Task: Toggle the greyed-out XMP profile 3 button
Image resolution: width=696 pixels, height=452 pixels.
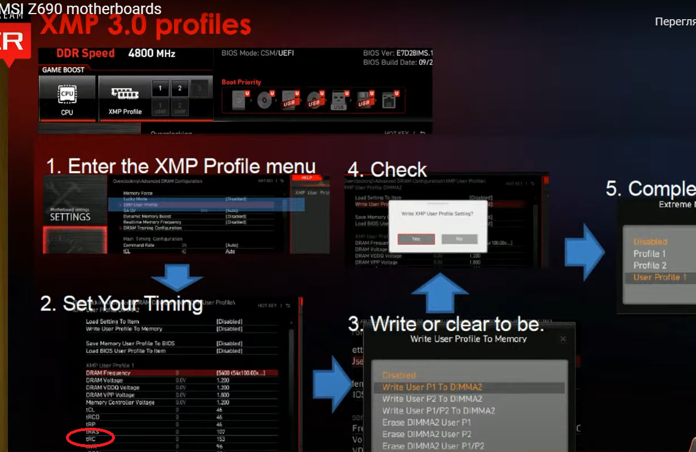Action: click(198, 89)
